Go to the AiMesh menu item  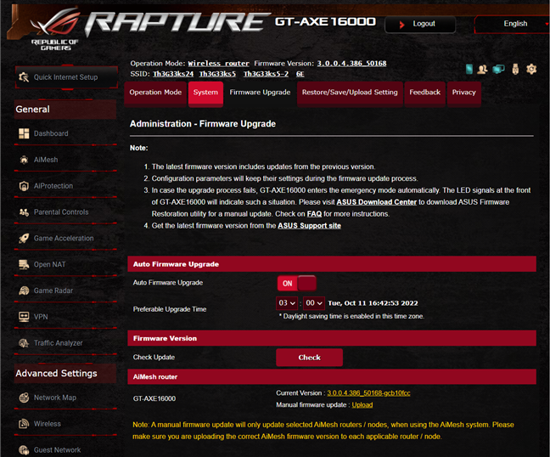65,160
